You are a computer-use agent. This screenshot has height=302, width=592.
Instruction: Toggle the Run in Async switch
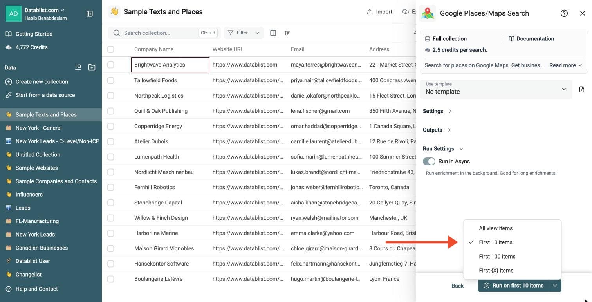(x=429, y=161)
